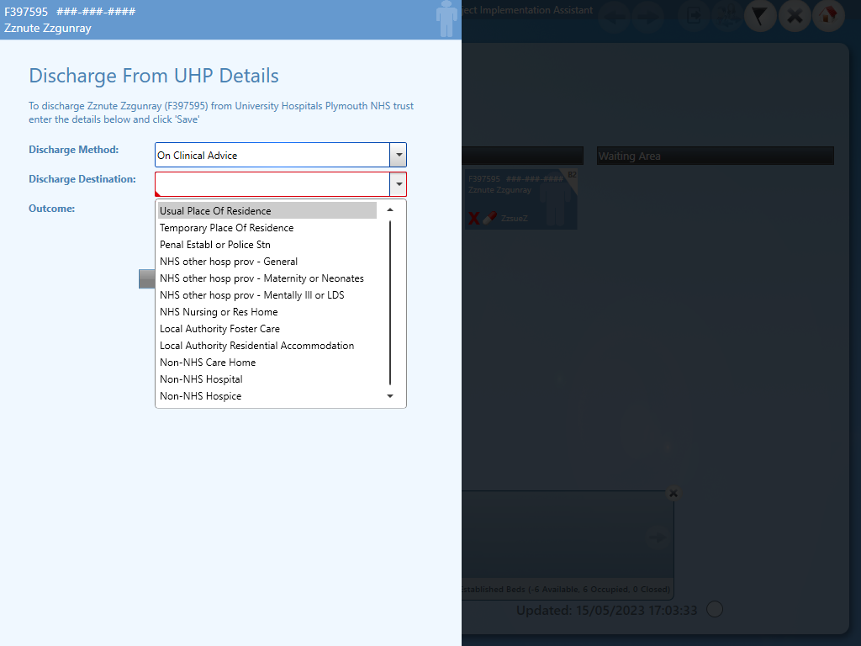Click the red X icon on patient card
The width and height of the screenshot is (861, 646).
point(474,218)
